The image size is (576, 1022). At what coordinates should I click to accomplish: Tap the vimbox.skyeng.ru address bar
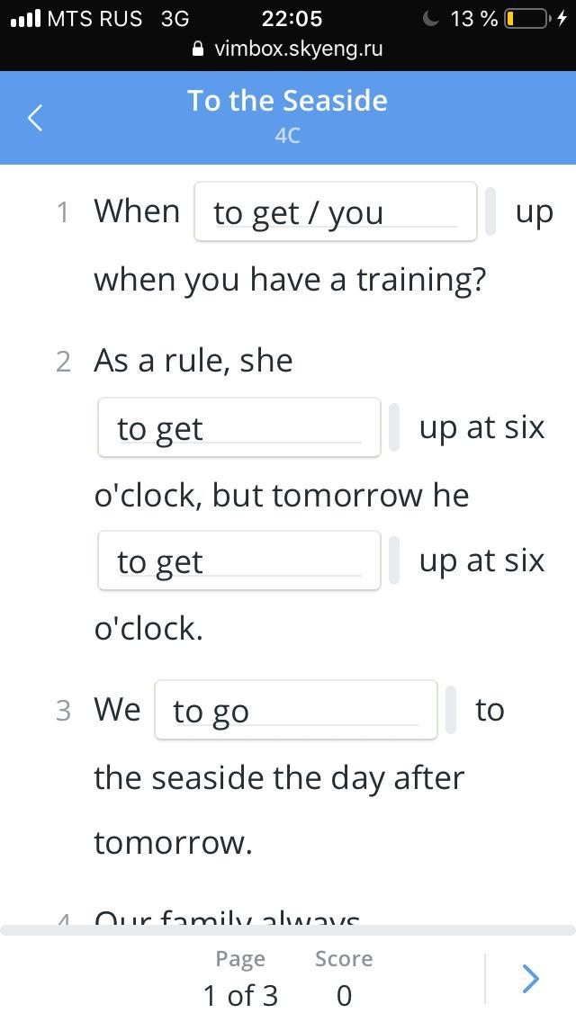288,49
